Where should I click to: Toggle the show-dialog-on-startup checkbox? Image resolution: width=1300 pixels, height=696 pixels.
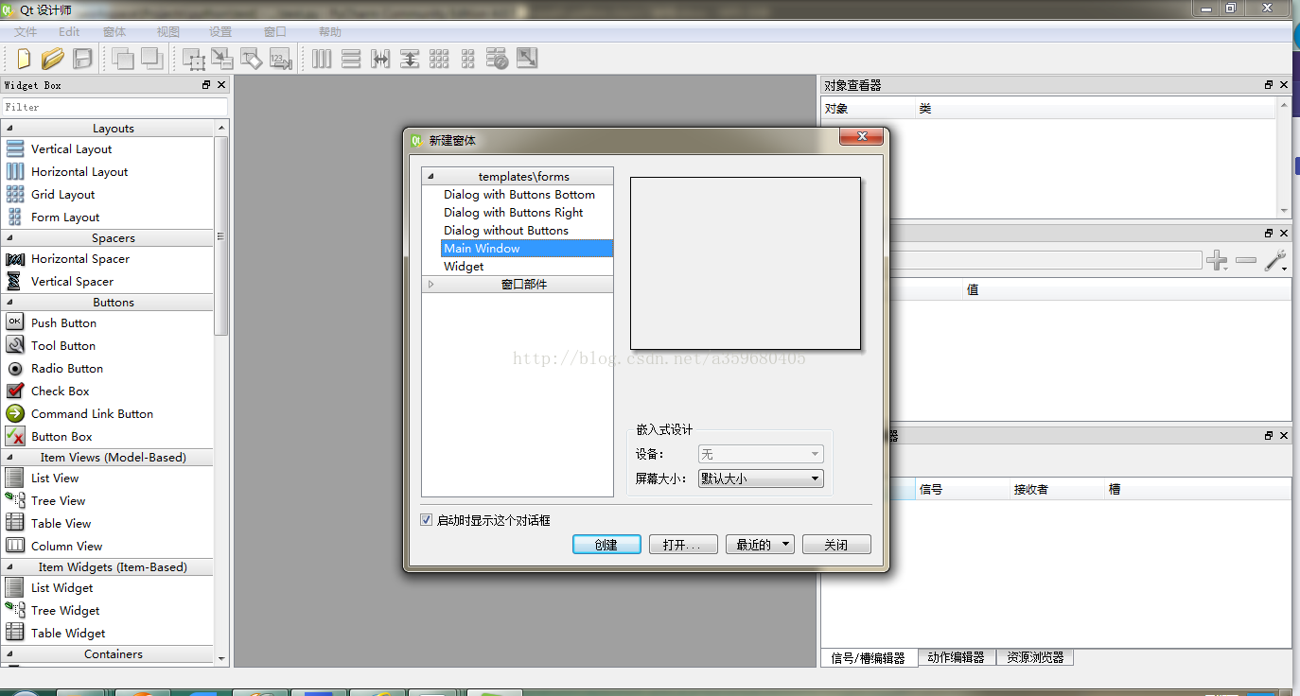coord(426,520)
